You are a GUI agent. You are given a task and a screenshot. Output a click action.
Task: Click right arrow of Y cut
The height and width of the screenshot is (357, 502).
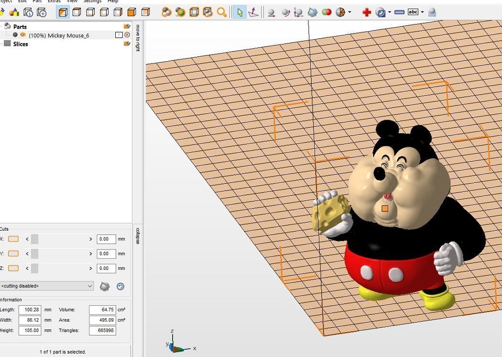pos(91,254)
